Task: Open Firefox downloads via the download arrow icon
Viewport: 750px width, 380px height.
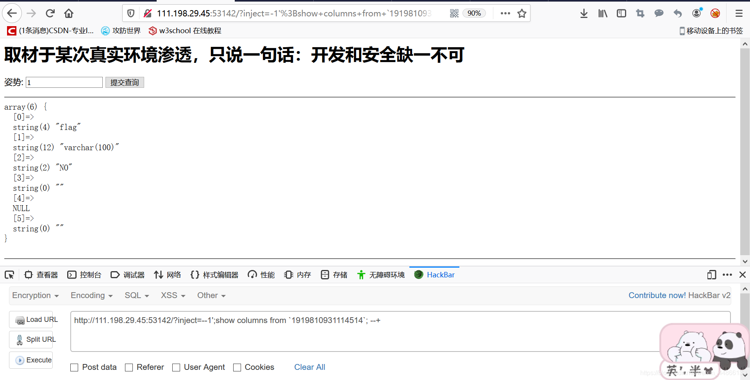Action: pyautogui.click(x=584, y=13)
